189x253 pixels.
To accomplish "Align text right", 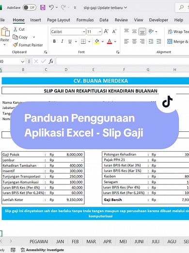I will coord(142,41).
